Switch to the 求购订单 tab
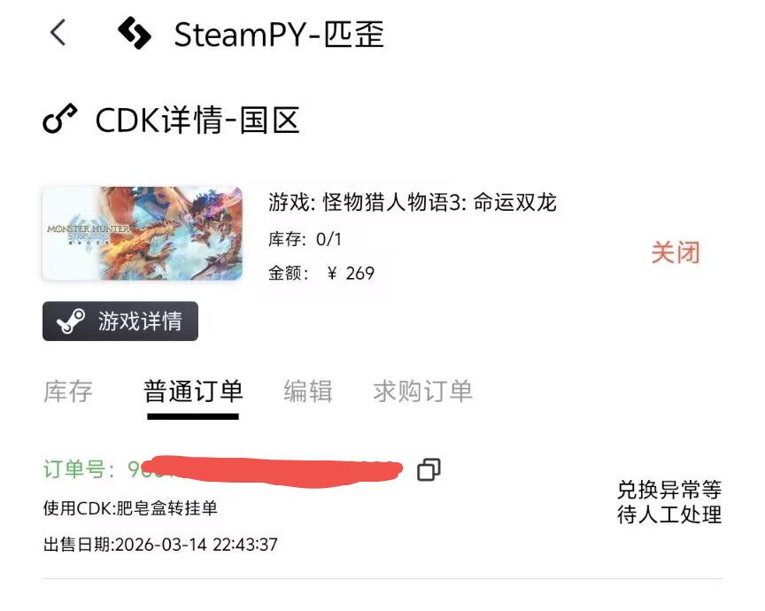Screen dimensions: 765x611 (x=422, y=391)
